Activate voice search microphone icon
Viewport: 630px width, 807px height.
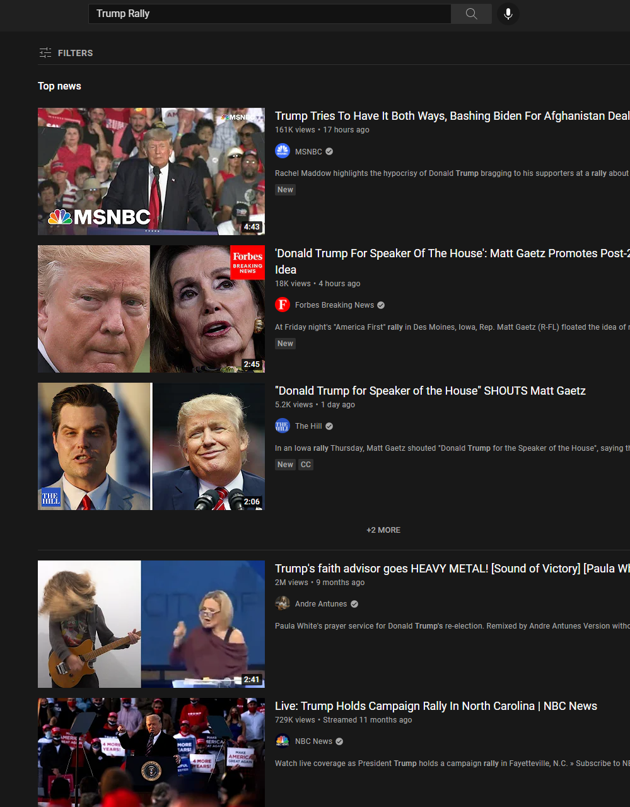click(x=508, y=14)
